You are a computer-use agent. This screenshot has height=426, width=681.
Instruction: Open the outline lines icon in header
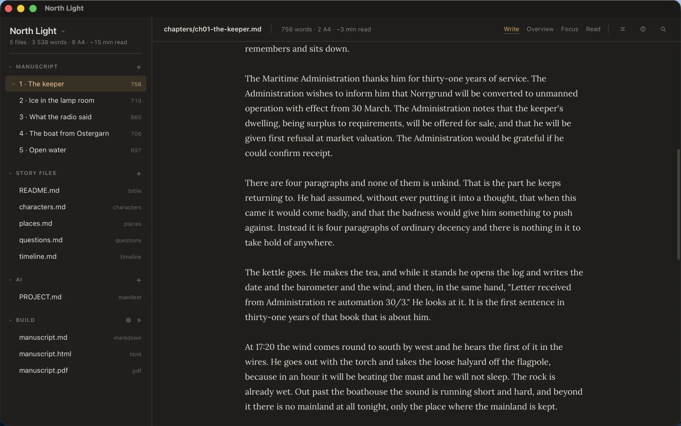(x=622, y=29)
